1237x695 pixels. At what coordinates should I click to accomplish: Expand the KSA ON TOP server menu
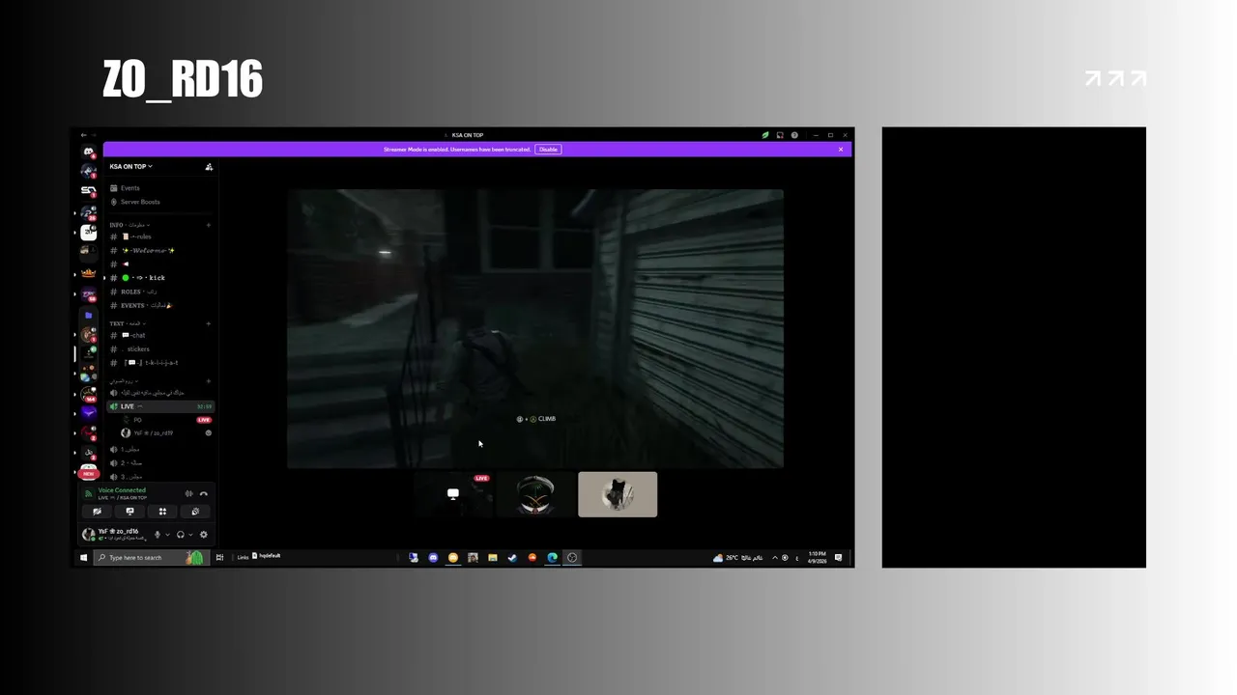(x=130, y=166)
